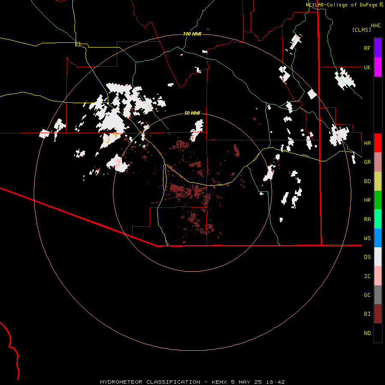
Task: Click the Hydrometeor Classification KEMX title caption
Action: coord(192,382)
